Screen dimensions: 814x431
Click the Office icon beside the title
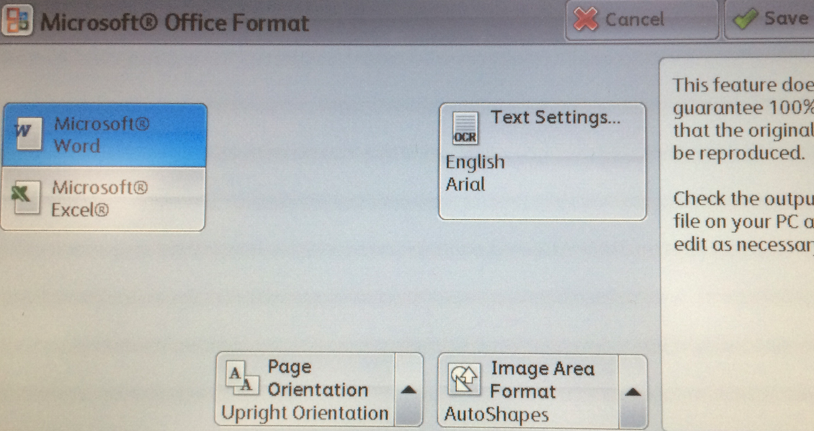pos(17,21)
